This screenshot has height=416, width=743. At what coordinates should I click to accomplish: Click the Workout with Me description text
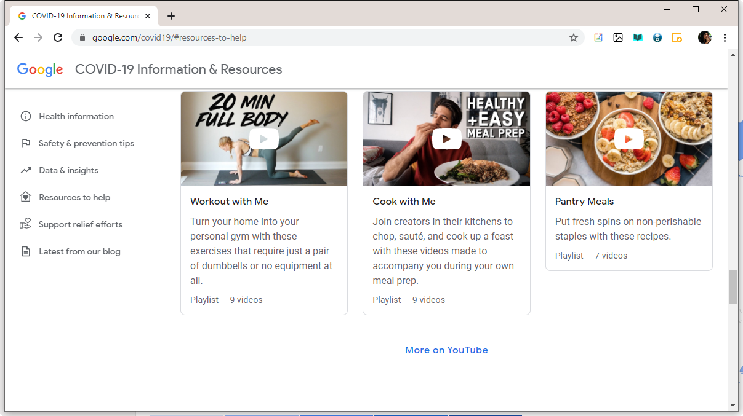262,251
